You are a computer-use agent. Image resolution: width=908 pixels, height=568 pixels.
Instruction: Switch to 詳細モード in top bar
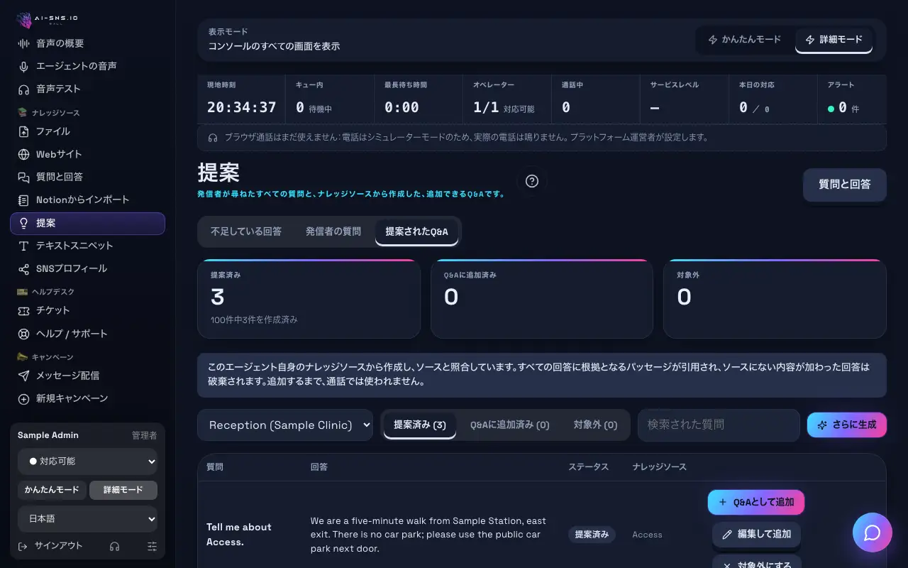click(834, 40)
